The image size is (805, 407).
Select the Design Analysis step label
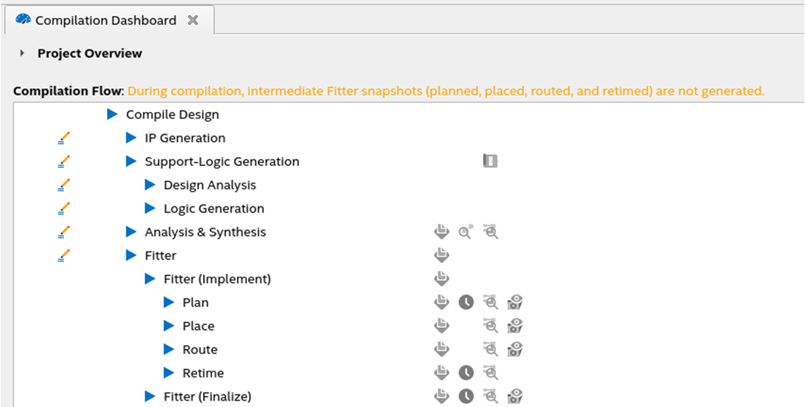coord(209,185)
